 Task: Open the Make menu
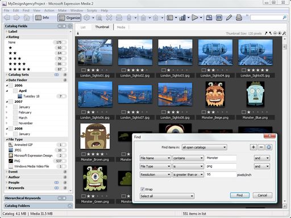point(62,10)
